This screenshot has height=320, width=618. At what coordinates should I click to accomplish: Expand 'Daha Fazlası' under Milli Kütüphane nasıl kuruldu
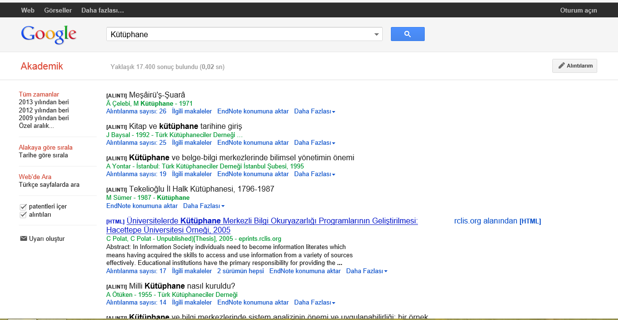pos(315,303)
